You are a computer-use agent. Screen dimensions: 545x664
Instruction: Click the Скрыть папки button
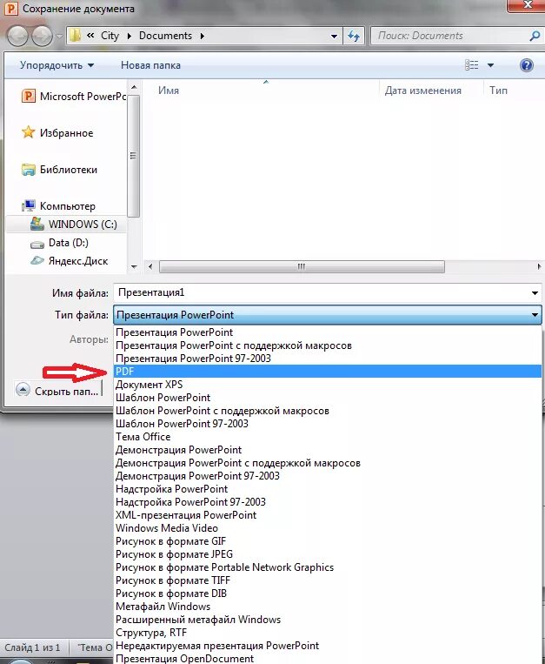59,391
